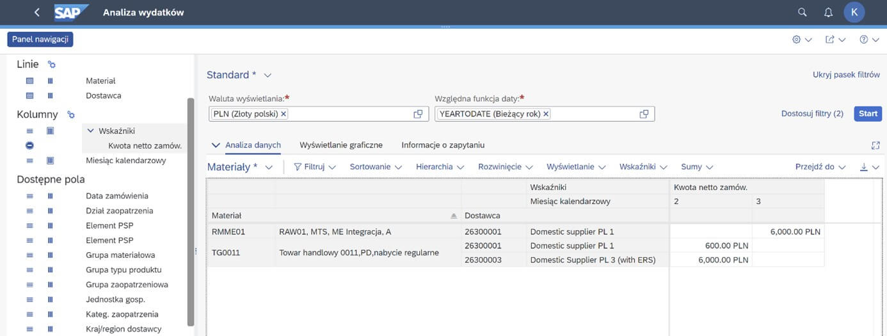Click the navigation panel vertical scrollbar

click(190, 211)
